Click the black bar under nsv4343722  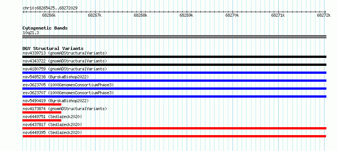[174, 65]
